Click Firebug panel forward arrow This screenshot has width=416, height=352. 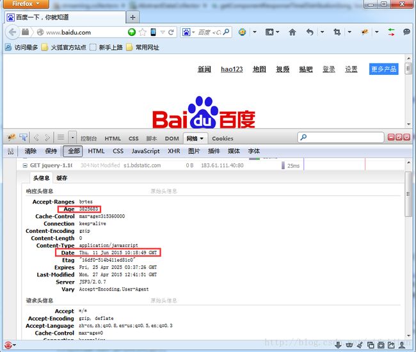point(47,138)
